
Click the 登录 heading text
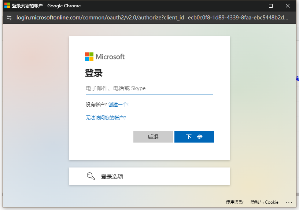click(x=94, y=73)
